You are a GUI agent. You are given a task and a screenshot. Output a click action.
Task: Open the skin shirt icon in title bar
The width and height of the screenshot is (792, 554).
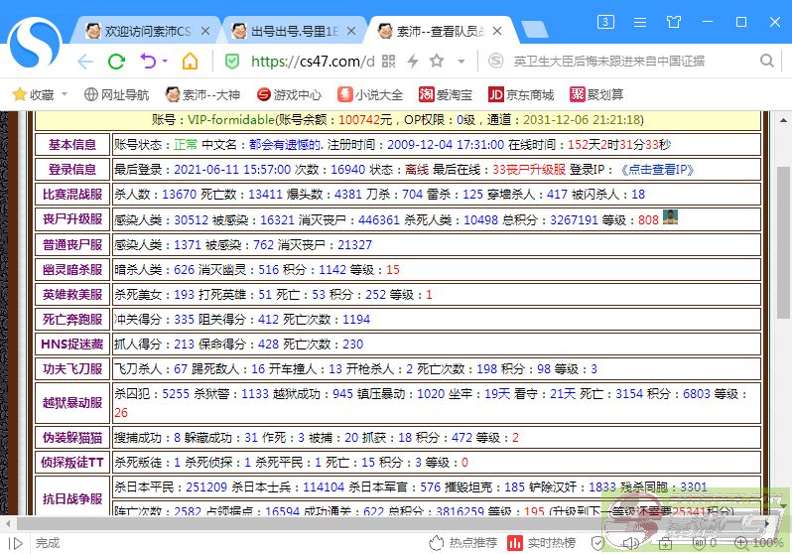tap(674, 21)
